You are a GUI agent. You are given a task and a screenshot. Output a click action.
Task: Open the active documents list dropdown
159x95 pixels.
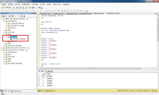[155, 13]
